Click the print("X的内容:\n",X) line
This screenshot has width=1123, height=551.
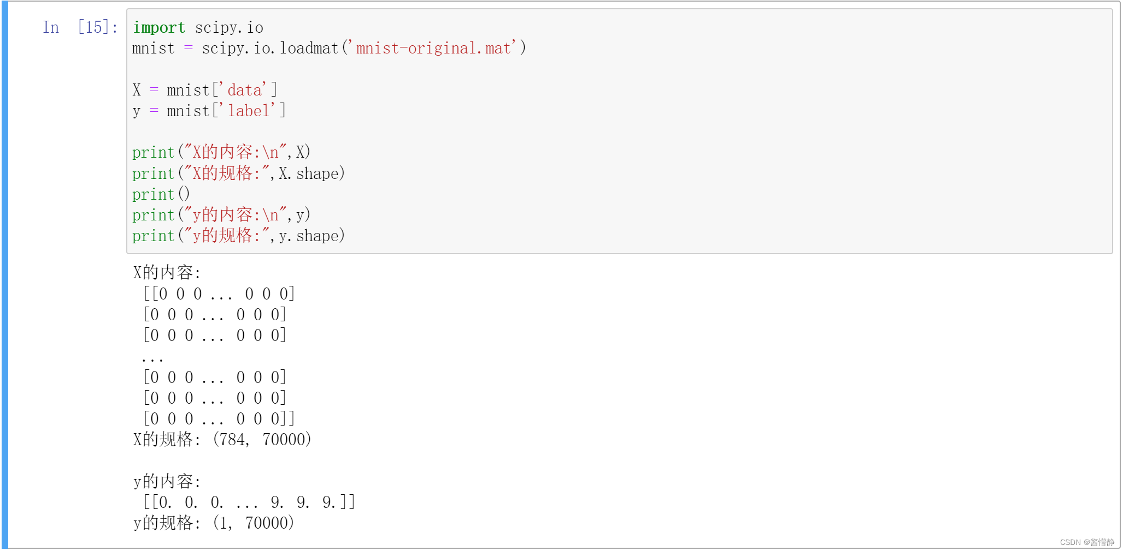221,152
